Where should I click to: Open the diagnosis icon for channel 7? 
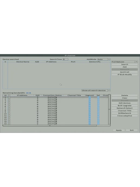[90, 108]
